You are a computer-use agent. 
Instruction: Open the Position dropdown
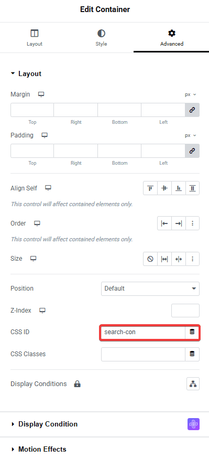(x=150, y=289)
